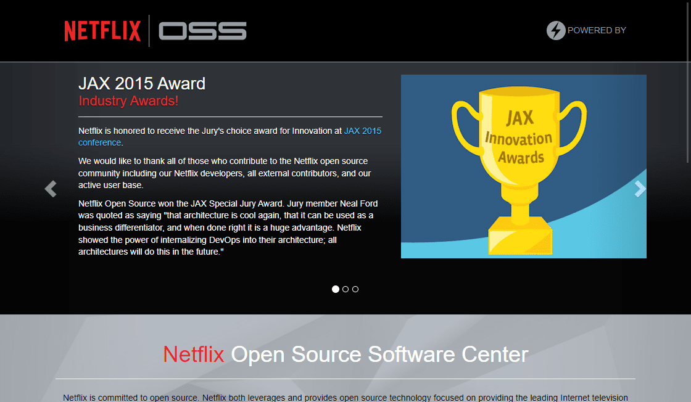Advance the carousel with the right arrow
The image size is (691, 402).
(x=640, y=189)
